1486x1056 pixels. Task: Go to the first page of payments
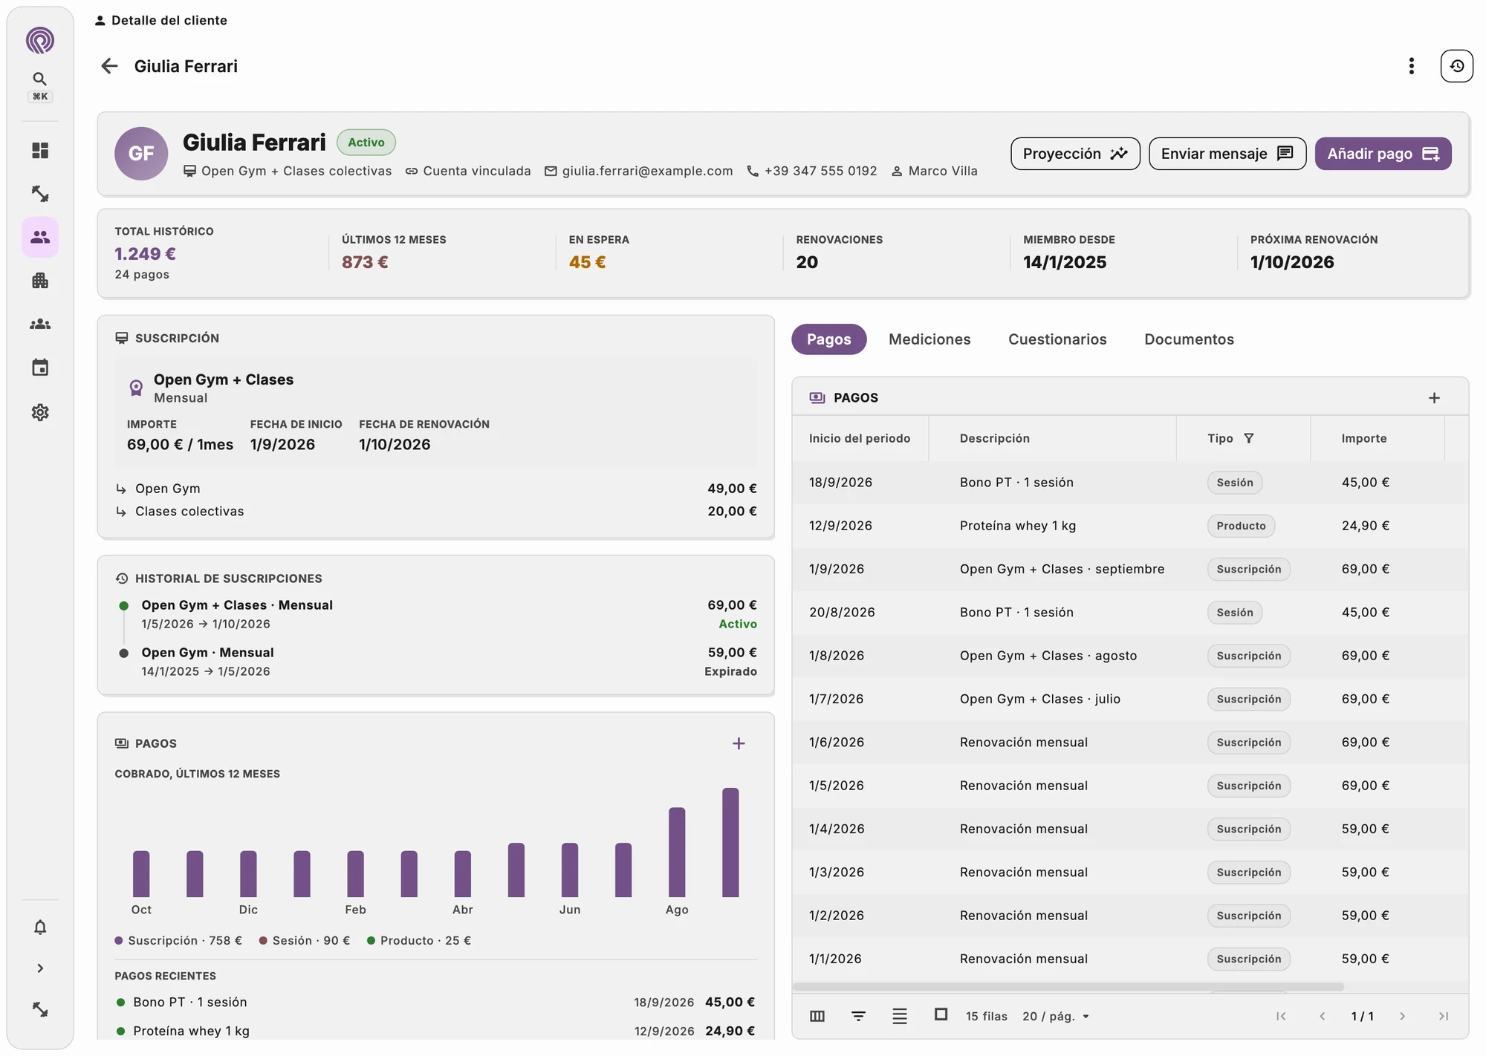(x=1281, y=1016)
